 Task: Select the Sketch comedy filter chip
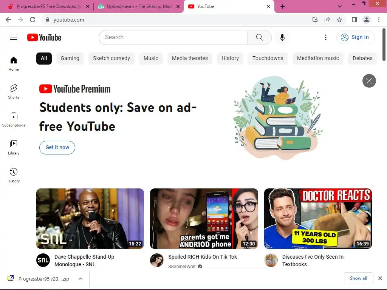coord(111,59)
